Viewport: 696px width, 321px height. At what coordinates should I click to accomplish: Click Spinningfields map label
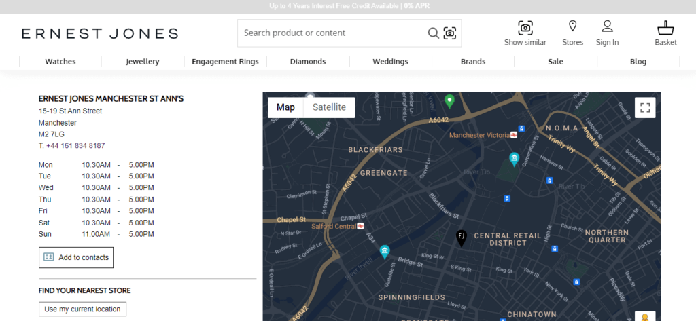[411, 297]
